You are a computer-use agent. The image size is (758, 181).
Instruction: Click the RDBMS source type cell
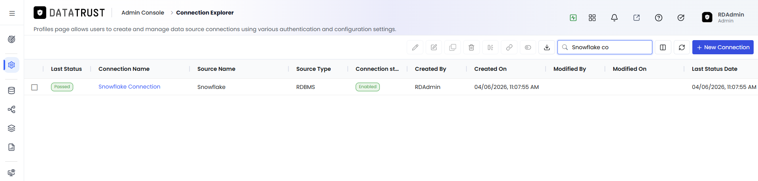(x=305, y=87)
